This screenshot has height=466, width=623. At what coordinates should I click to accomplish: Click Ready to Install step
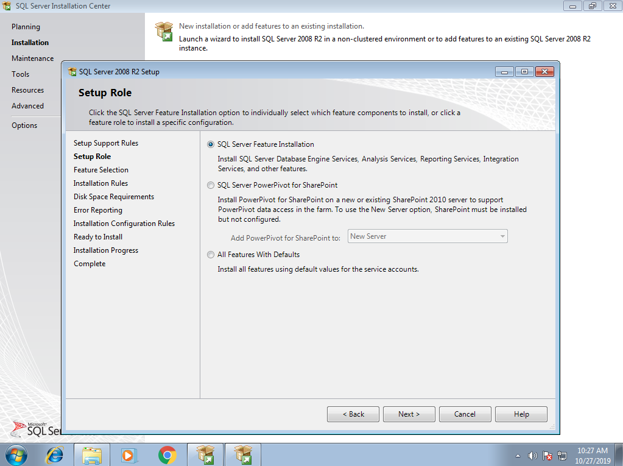pos(97,237)
